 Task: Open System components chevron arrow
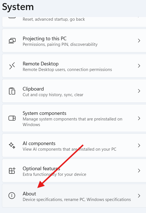pos(139,118)
